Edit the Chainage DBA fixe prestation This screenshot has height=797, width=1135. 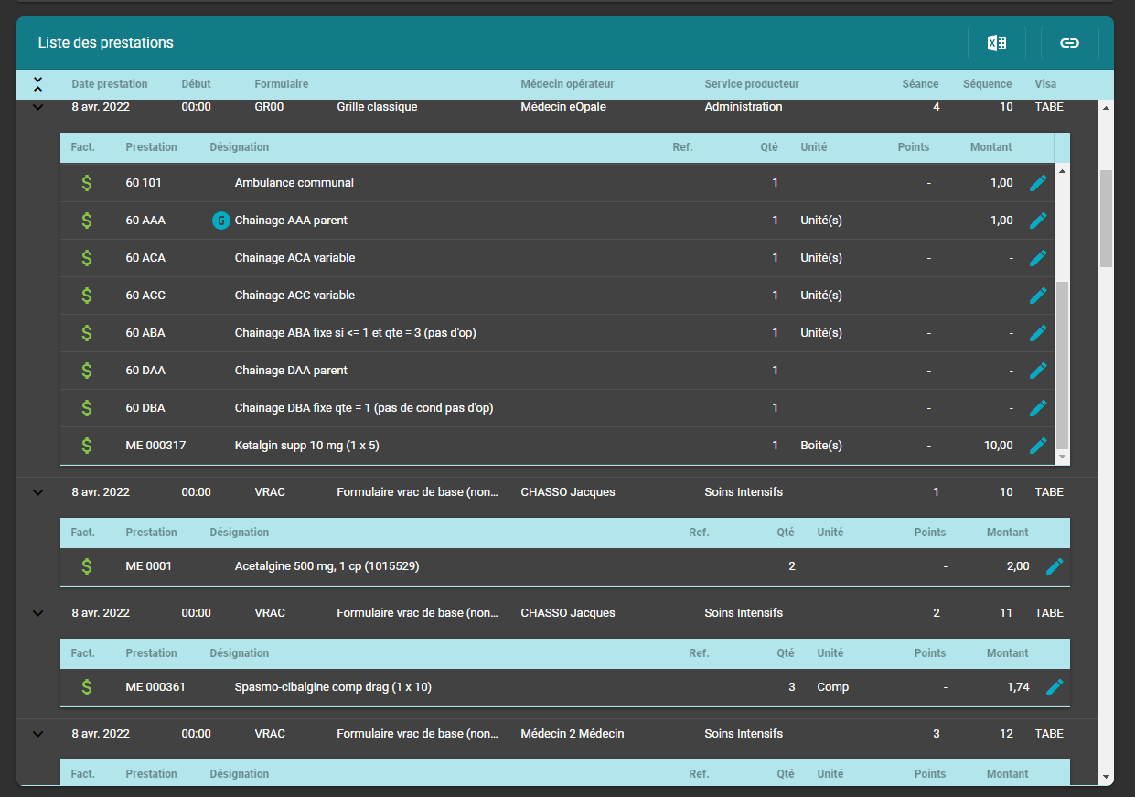(x=1038, y=407)
